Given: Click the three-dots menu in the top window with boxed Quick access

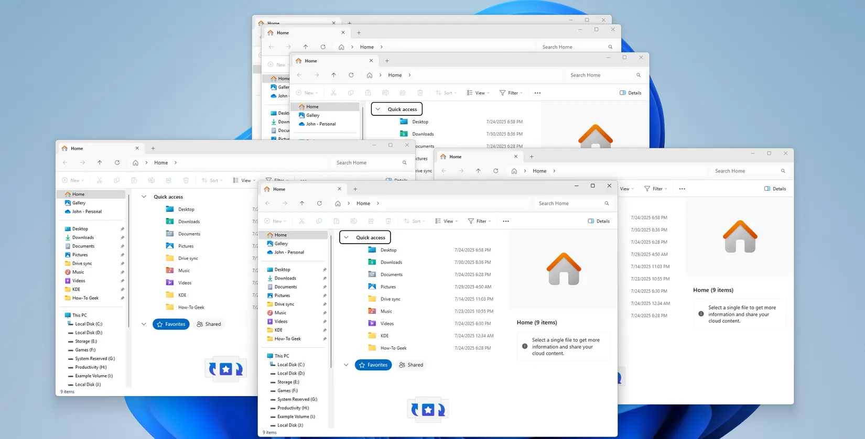Looking at the screenshot, I should pyautogui.click(x=537, y=93).
